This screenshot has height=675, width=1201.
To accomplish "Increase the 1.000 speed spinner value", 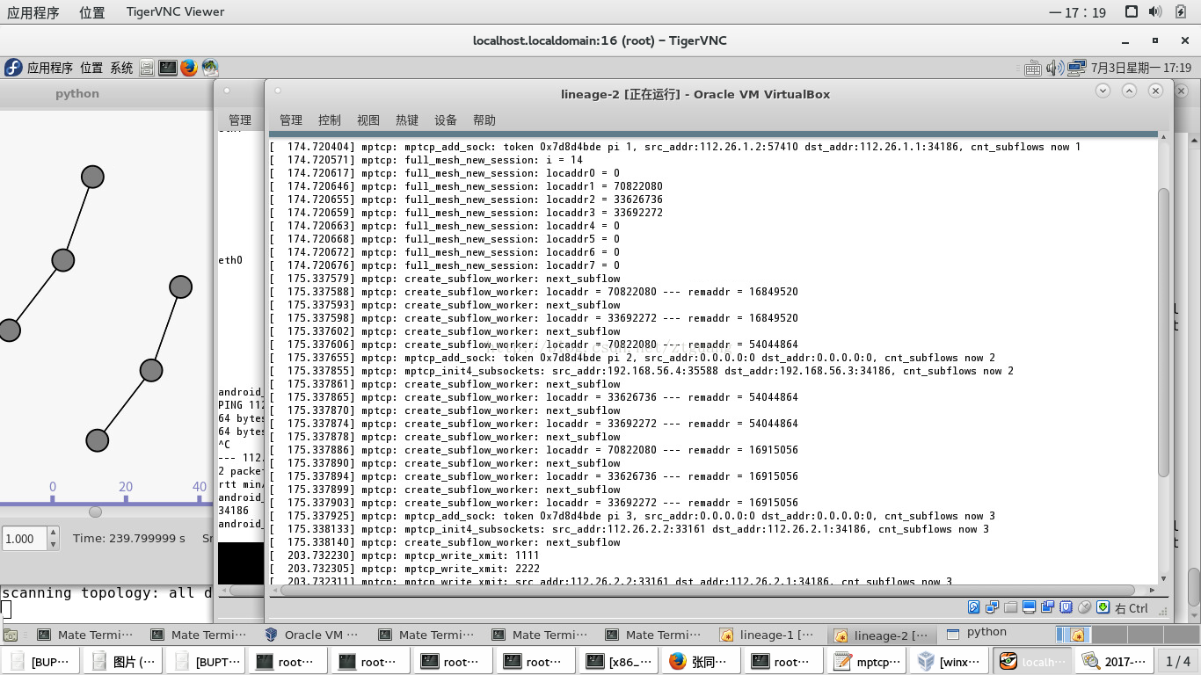I will (53, 533).
